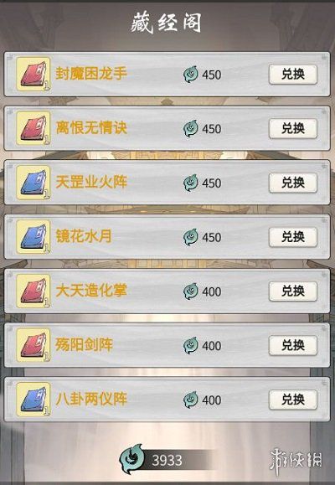This screenshot has height=485, width=335.
Task: Tap the 3933 currency balance display
Action: point(168,460)
